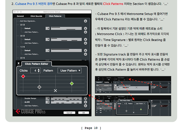Click the Signature track lock icon
The height and width of the screenshot is (134, 182).
coord(118,87)
